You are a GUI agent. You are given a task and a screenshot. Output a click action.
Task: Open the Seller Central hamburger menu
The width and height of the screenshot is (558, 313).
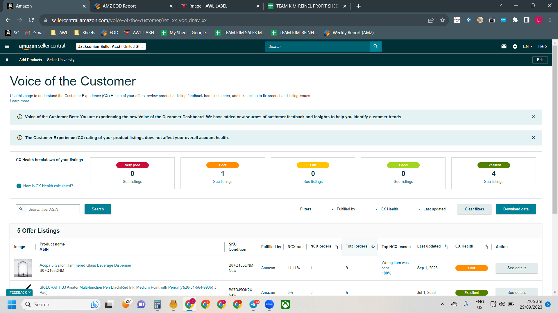coord(7,46)
